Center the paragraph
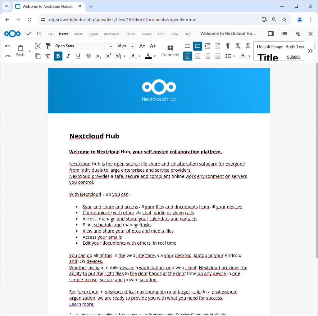This screenshot has width=318, height=316. pos(198,56)
